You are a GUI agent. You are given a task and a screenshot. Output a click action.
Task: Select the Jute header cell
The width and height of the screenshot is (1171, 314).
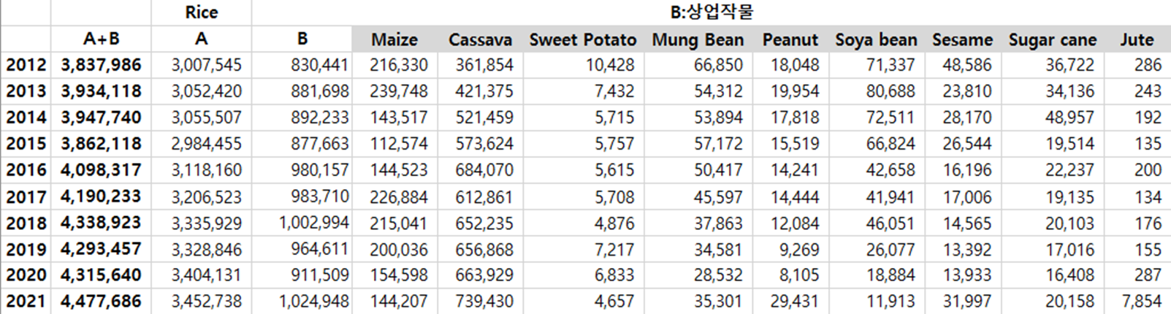coord(1137,39)
